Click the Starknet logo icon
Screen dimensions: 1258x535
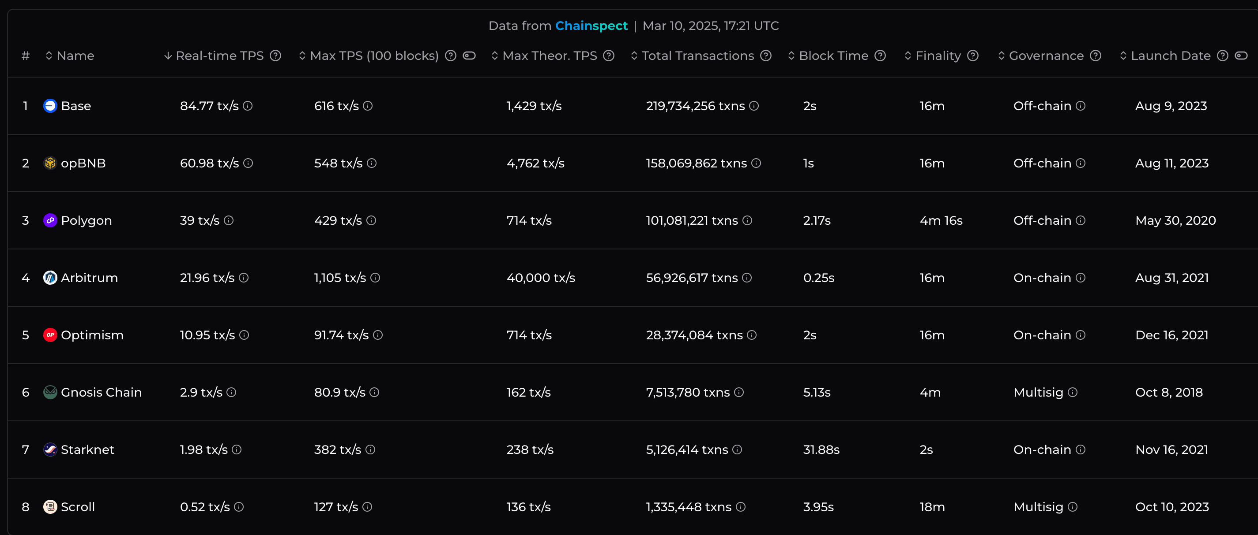click(50, 450)
